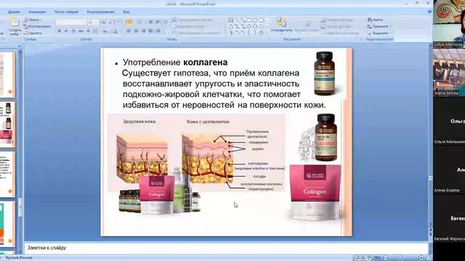Click the zoom slider track
465x261 pixels.
(x=403, y=258)
